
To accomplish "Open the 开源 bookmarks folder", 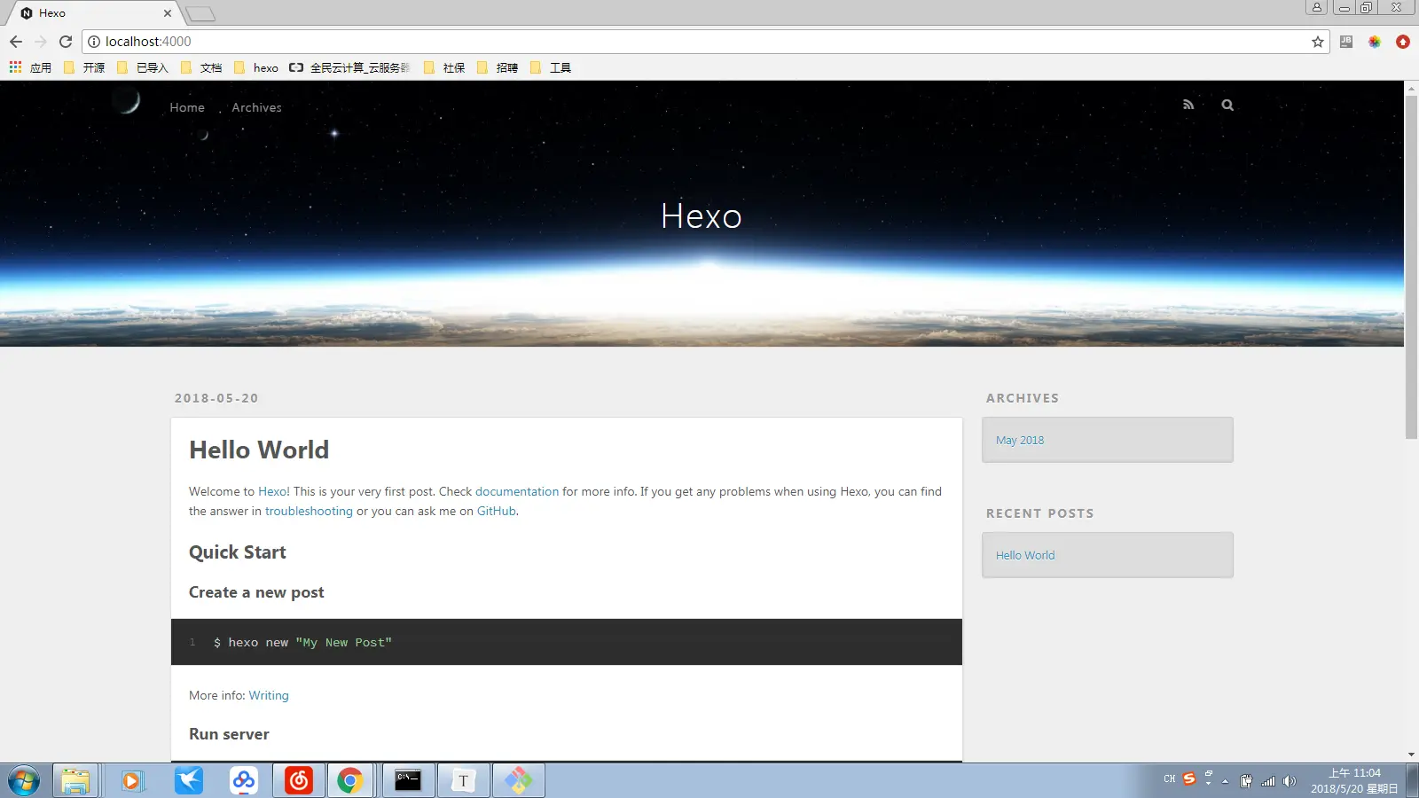I will point(84,67).
